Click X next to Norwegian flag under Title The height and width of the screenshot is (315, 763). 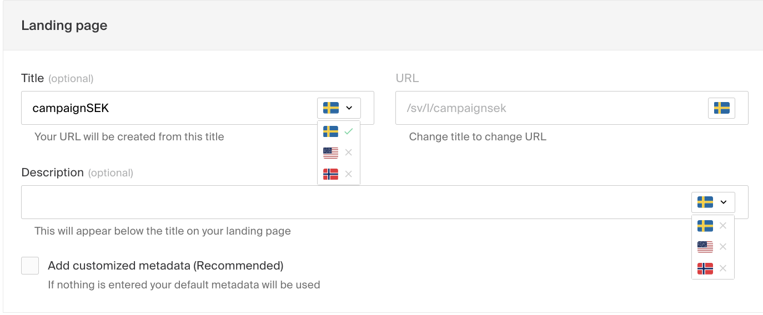pyautogui.click(x=349, y=174)
